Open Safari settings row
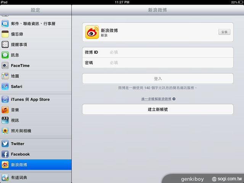 click(35, 87)
